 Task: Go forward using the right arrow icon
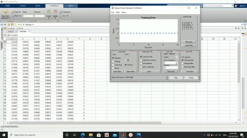[5, 25]
